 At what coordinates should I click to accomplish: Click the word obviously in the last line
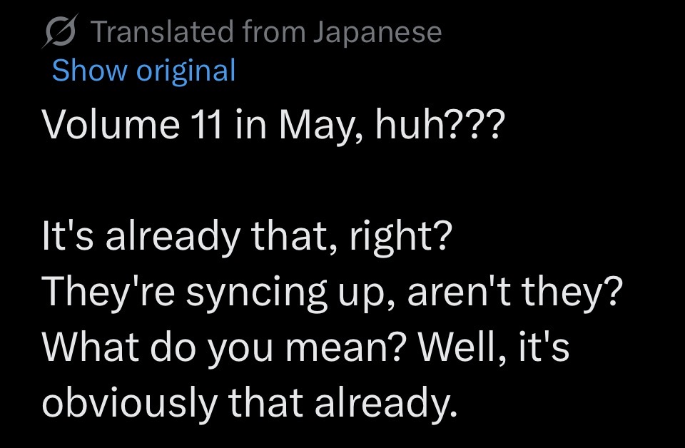coord(130,404)
